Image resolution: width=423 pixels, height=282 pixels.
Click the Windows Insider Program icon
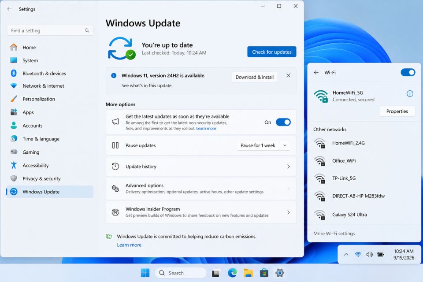point(115,212)
